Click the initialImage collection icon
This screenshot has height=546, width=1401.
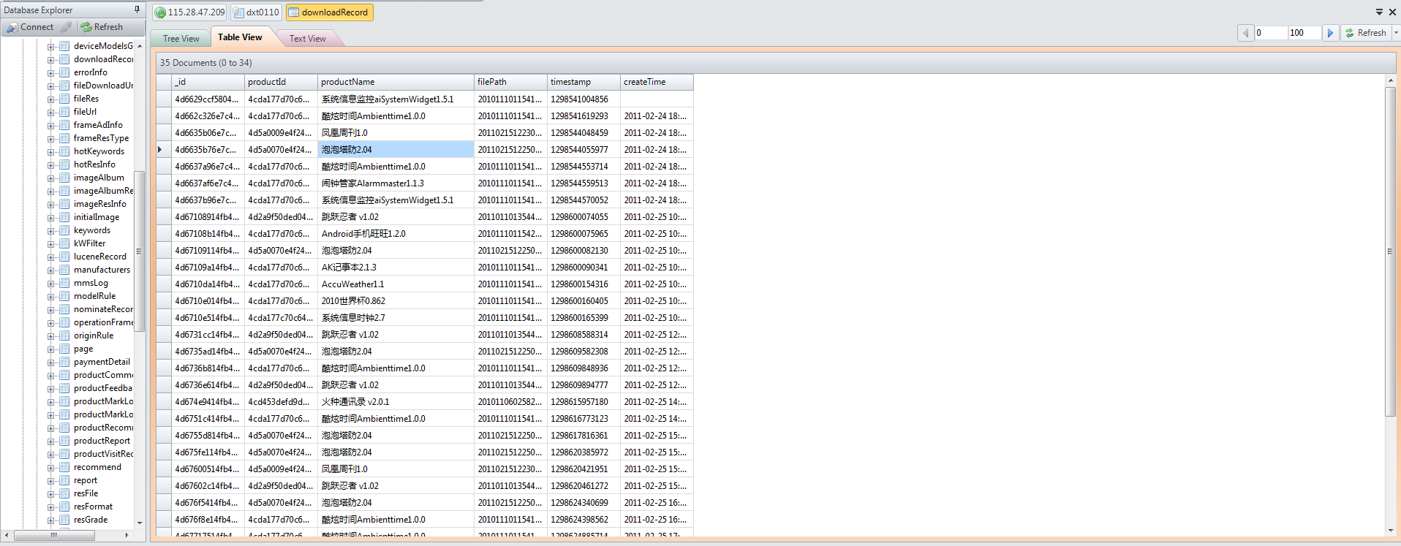[64, 217]
